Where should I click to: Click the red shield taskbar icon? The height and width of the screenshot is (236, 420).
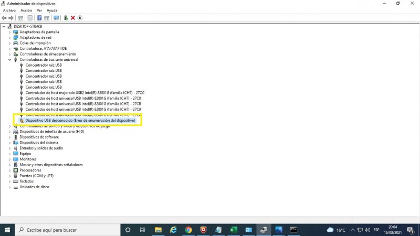click(204, 230)
